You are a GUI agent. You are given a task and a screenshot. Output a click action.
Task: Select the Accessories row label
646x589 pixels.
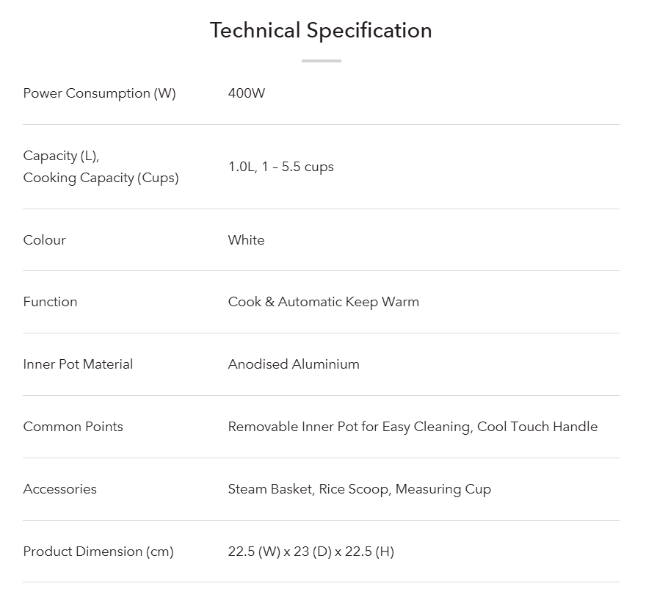[x=59, y=489]
